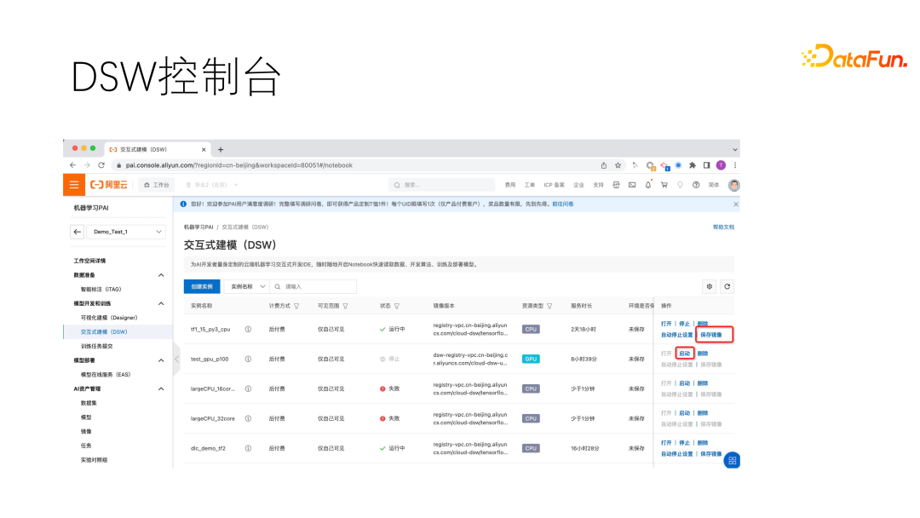Click the 请输入 instance search field
The width and height of the screenshot is (920, 518).
(x=313, y=286)
